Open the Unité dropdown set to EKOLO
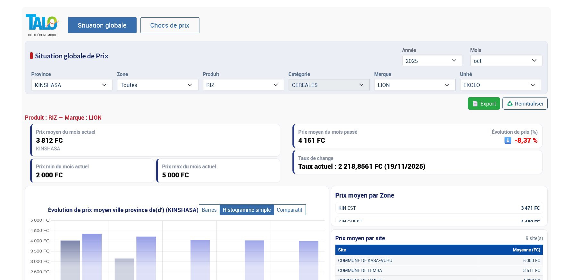 [500, 85]
